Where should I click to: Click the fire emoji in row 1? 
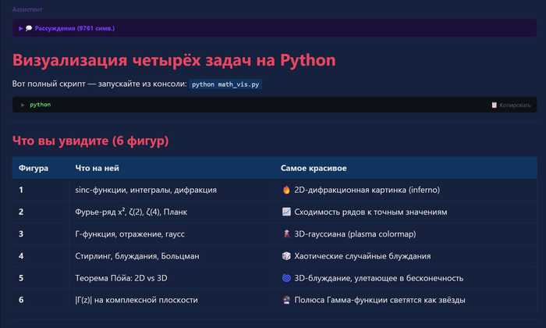[285, 190]
